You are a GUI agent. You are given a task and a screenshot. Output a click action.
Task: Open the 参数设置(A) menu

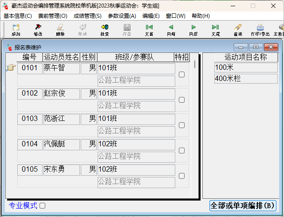[122, 16]
